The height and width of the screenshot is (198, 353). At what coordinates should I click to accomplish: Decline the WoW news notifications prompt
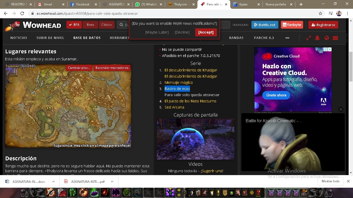pyautogui.click(x=182, y=32)
